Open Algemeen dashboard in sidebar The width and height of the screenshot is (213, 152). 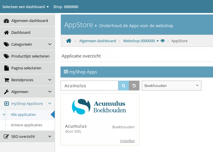point(27,21)
